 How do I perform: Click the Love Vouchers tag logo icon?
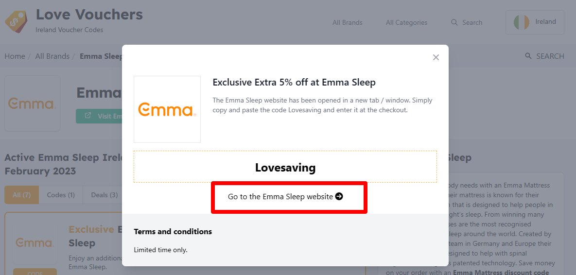click(16, 22)
